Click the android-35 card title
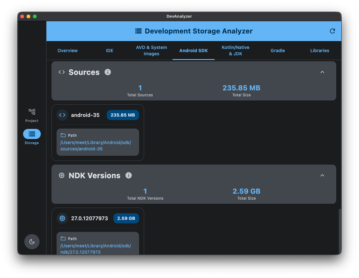 pos(85,115)
